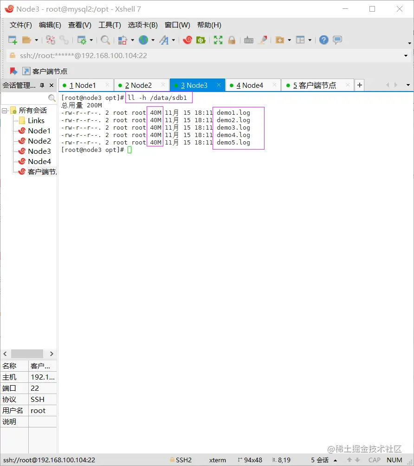Click the highlight pen toolbar icon
This screenshot has height=466, width=414.
(x=263, y=40)
